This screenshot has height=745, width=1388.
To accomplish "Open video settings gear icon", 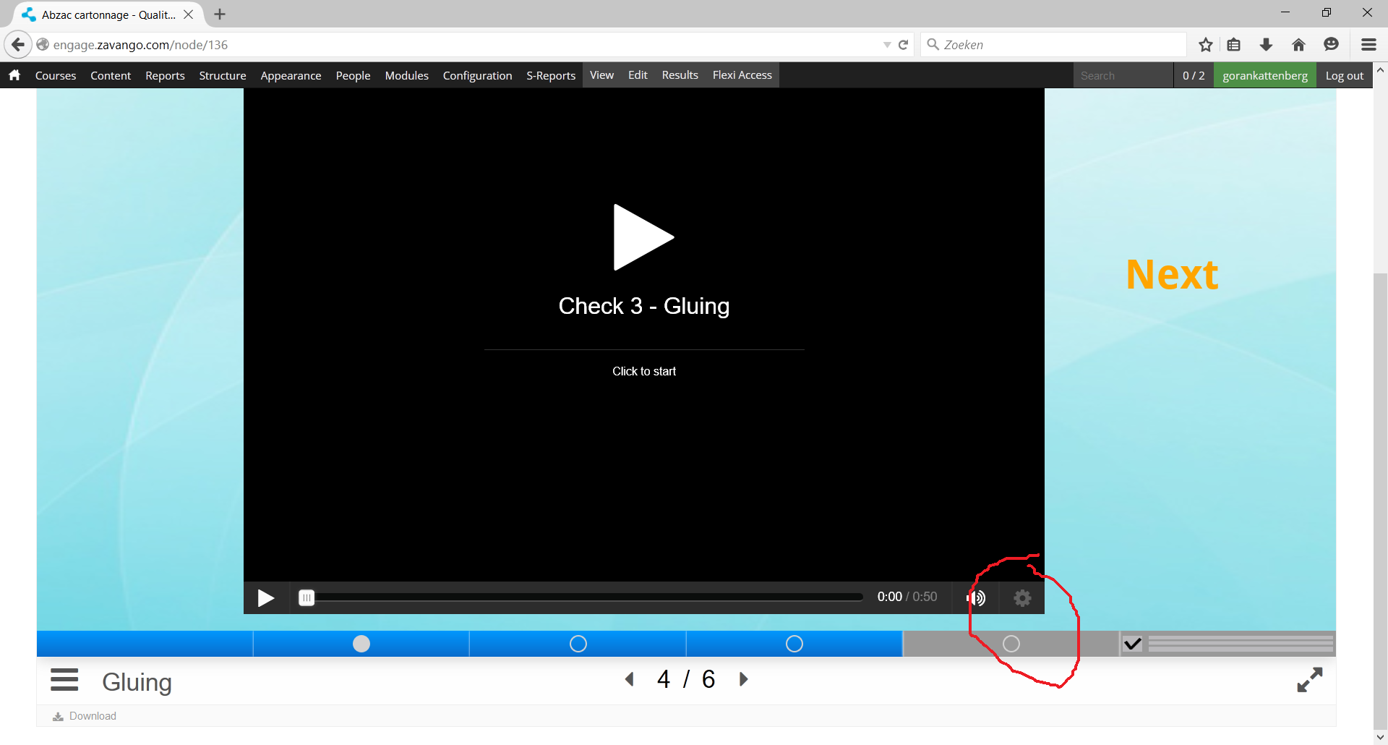I will 1022,597.
